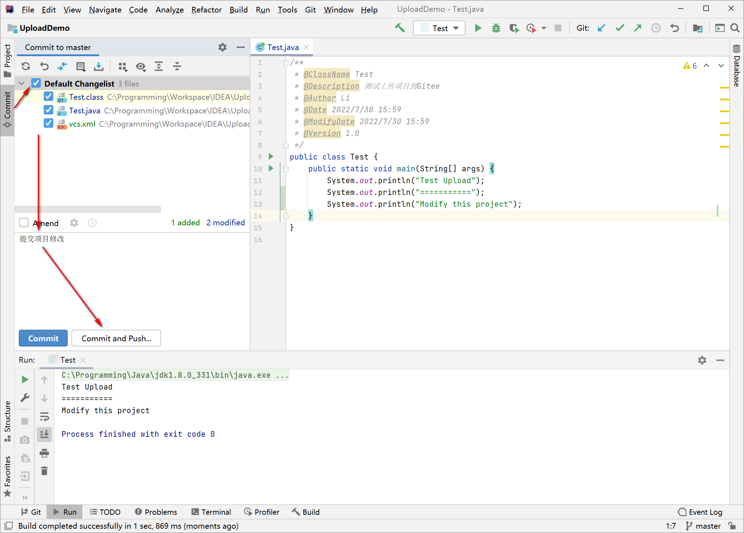
Task: Enable the Default Changelist checkbox
Action: click(36, 84)
